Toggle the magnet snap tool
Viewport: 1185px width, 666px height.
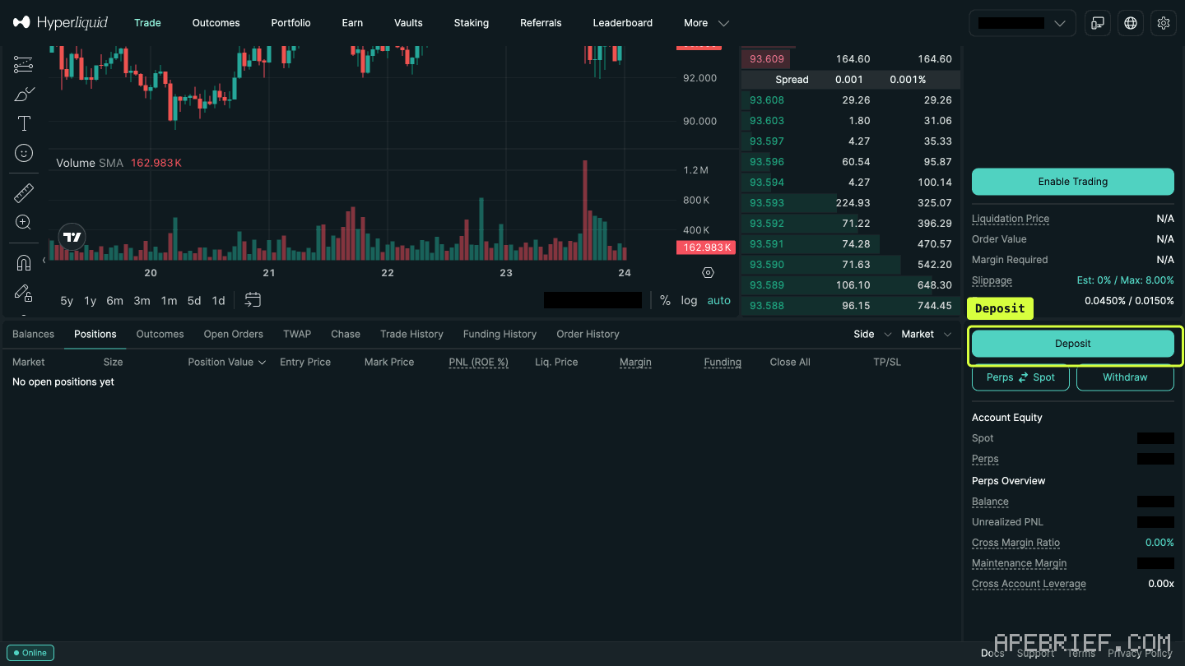pyautogui.click(x=24, y=263)
